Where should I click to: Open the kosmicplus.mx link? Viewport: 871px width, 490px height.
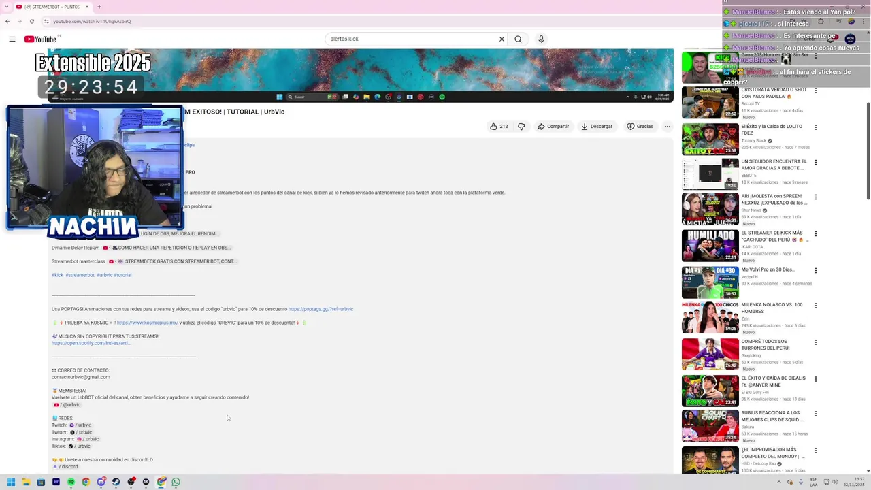point(147,323)
